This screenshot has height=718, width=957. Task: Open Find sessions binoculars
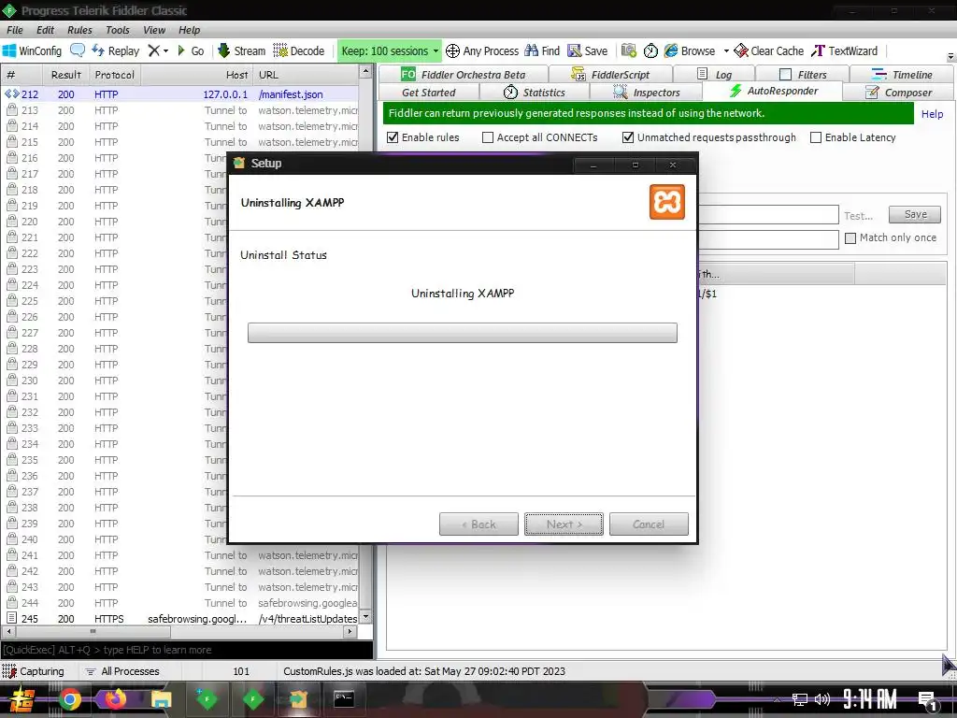tap(542, 50)
